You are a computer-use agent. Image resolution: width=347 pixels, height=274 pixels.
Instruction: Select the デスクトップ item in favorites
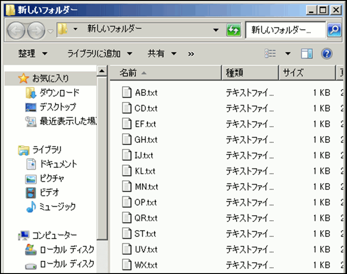pyautogui.click(x=57, y=107)
